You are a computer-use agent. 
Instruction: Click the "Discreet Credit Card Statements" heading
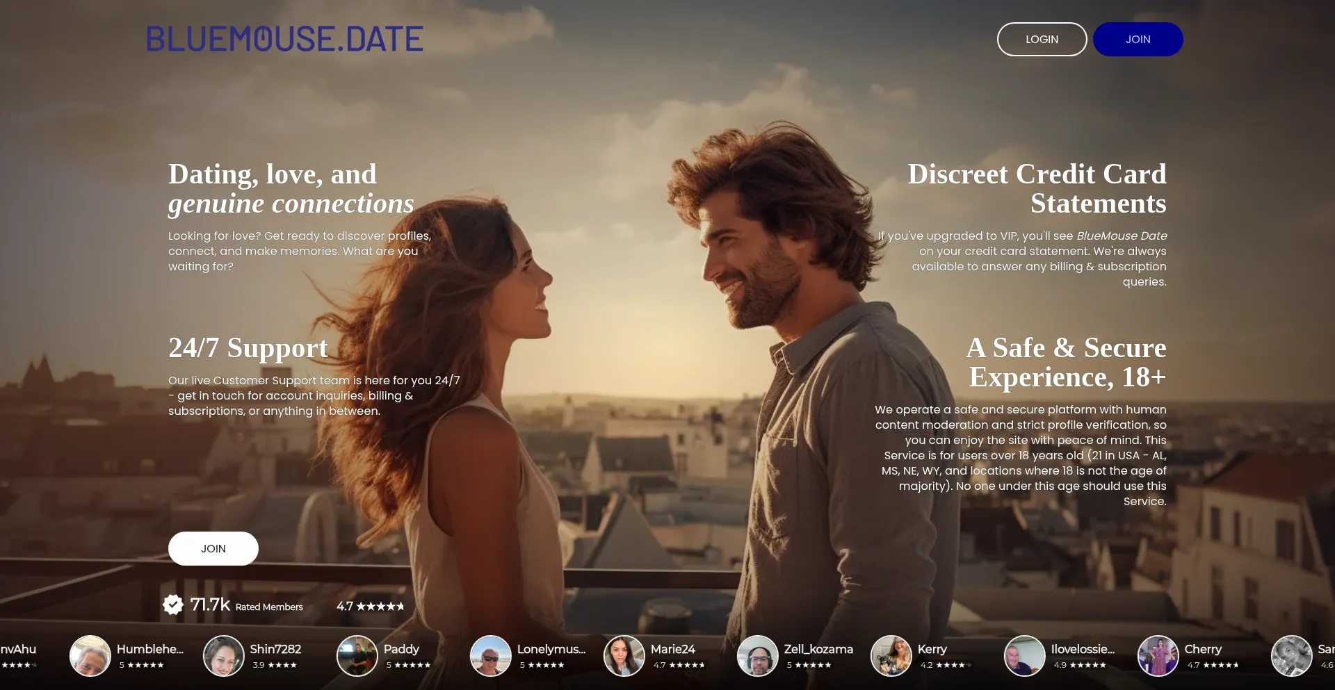coord(1037,188)
